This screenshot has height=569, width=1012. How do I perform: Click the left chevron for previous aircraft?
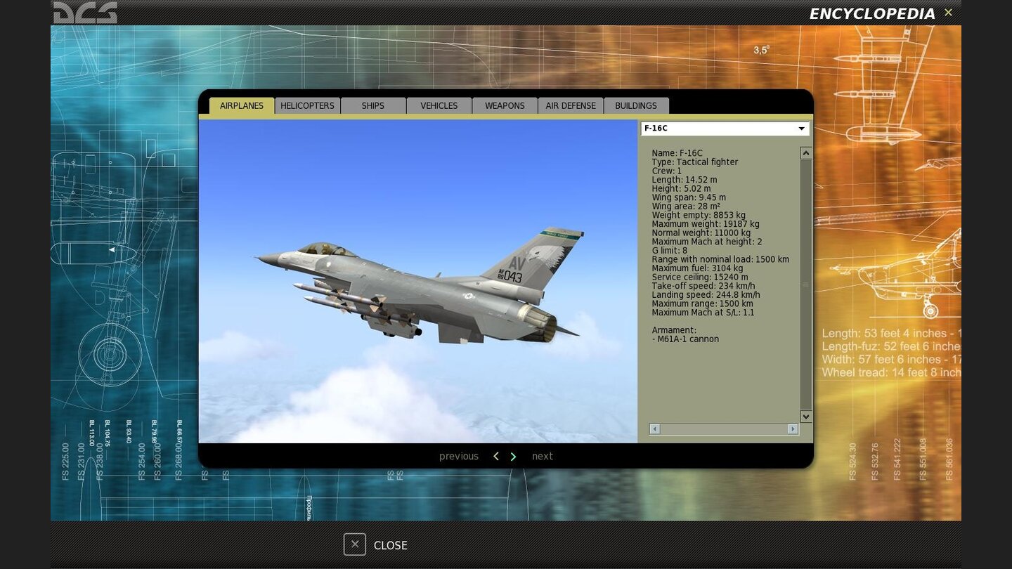[x=496, y=457]
